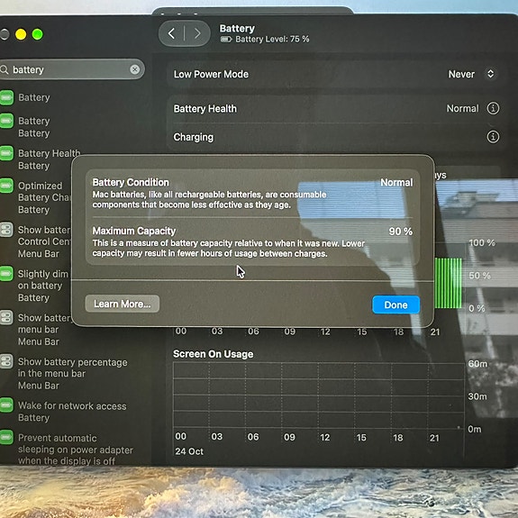Select the Wake for network access result
The width and height of the screenshot is (518, 518).
[63, 412]
